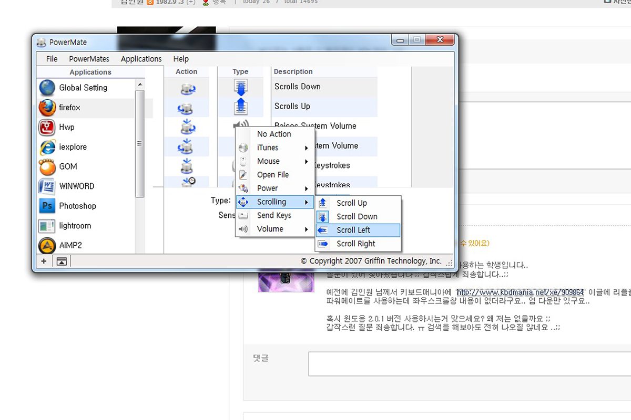Click the Applications list scrollbar
The image size is (631, 420).
(139, 144)
